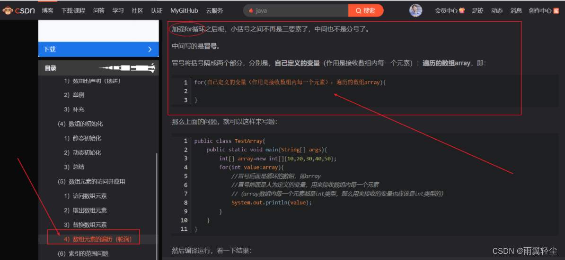Click the CSDN monkey logo
The image size is (565, 260).
19,10
